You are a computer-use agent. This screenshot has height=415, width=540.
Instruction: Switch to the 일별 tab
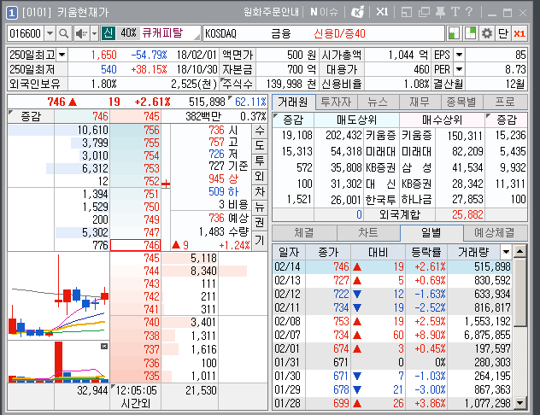431,233
